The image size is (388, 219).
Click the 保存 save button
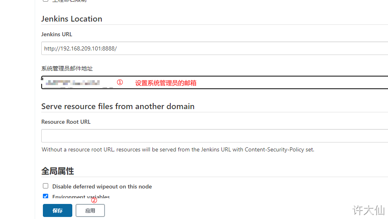point(58,210)
